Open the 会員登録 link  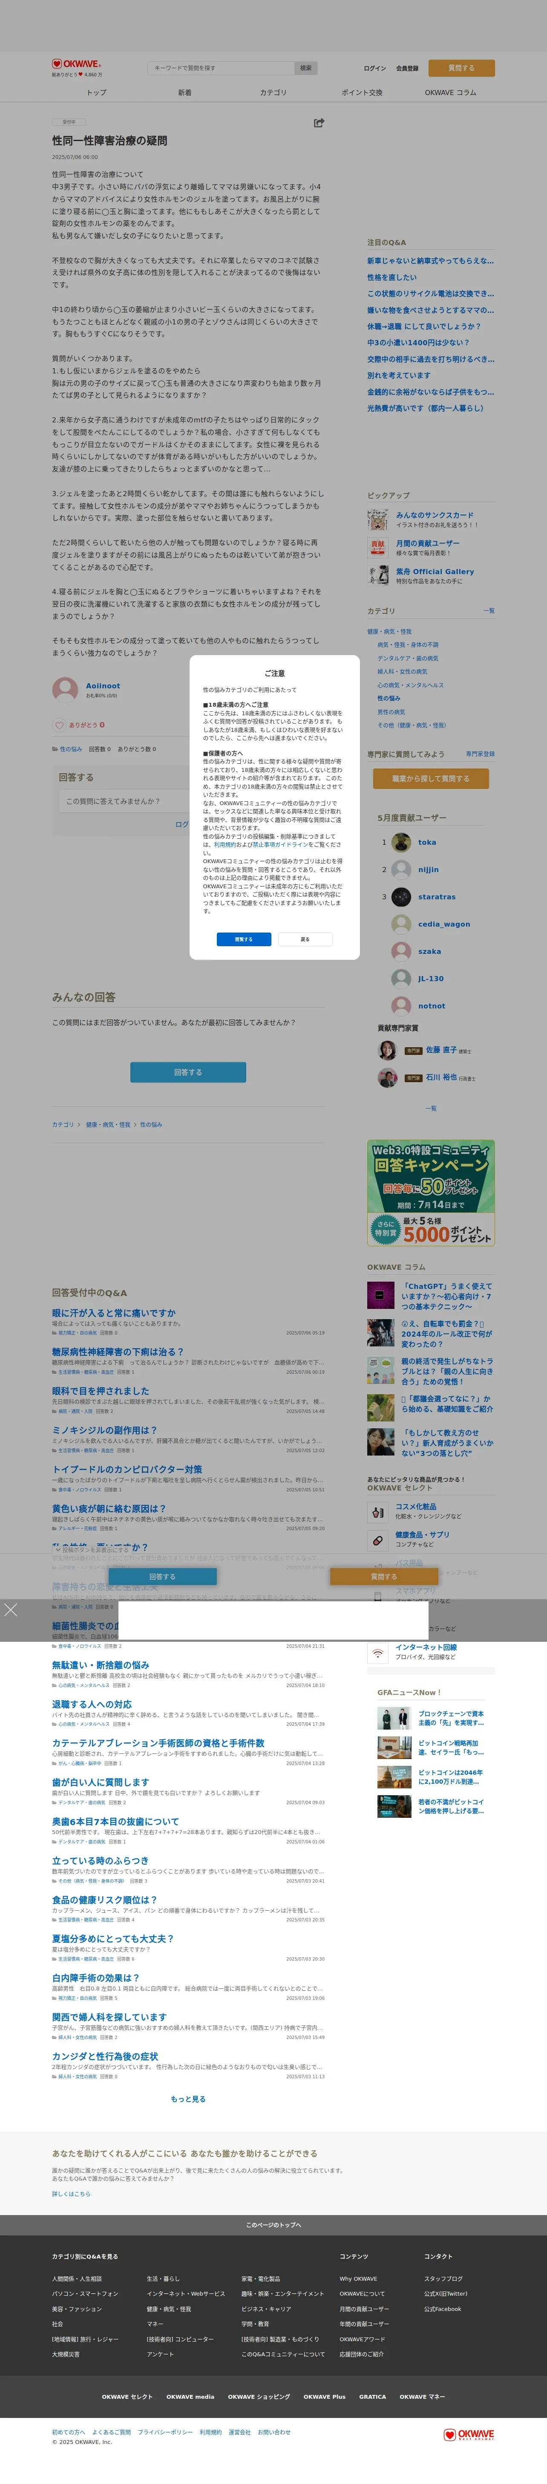pos(407,69)
